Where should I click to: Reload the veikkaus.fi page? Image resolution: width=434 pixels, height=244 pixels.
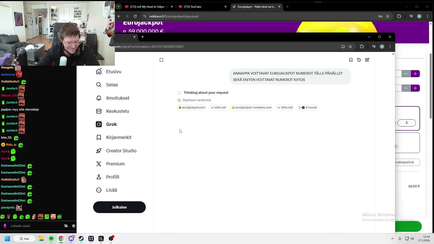135,16
